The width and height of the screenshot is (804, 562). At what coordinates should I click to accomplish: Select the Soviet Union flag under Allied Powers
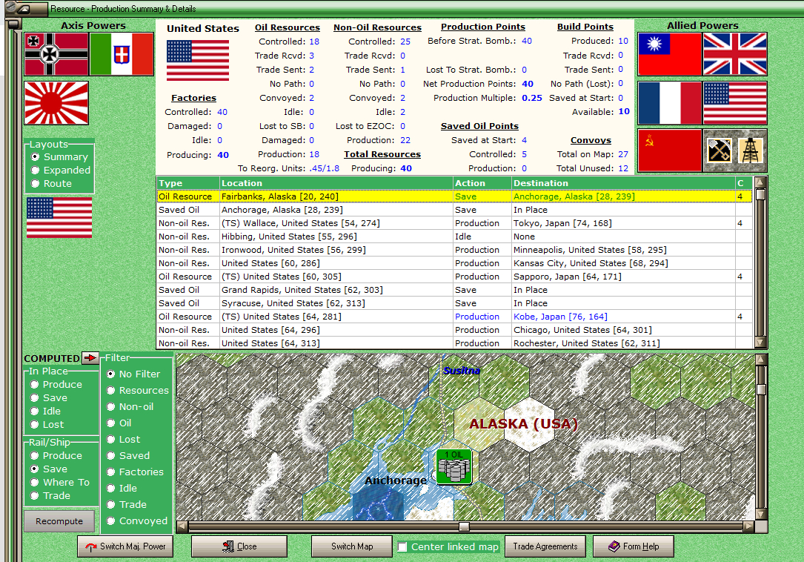[670, 151]
